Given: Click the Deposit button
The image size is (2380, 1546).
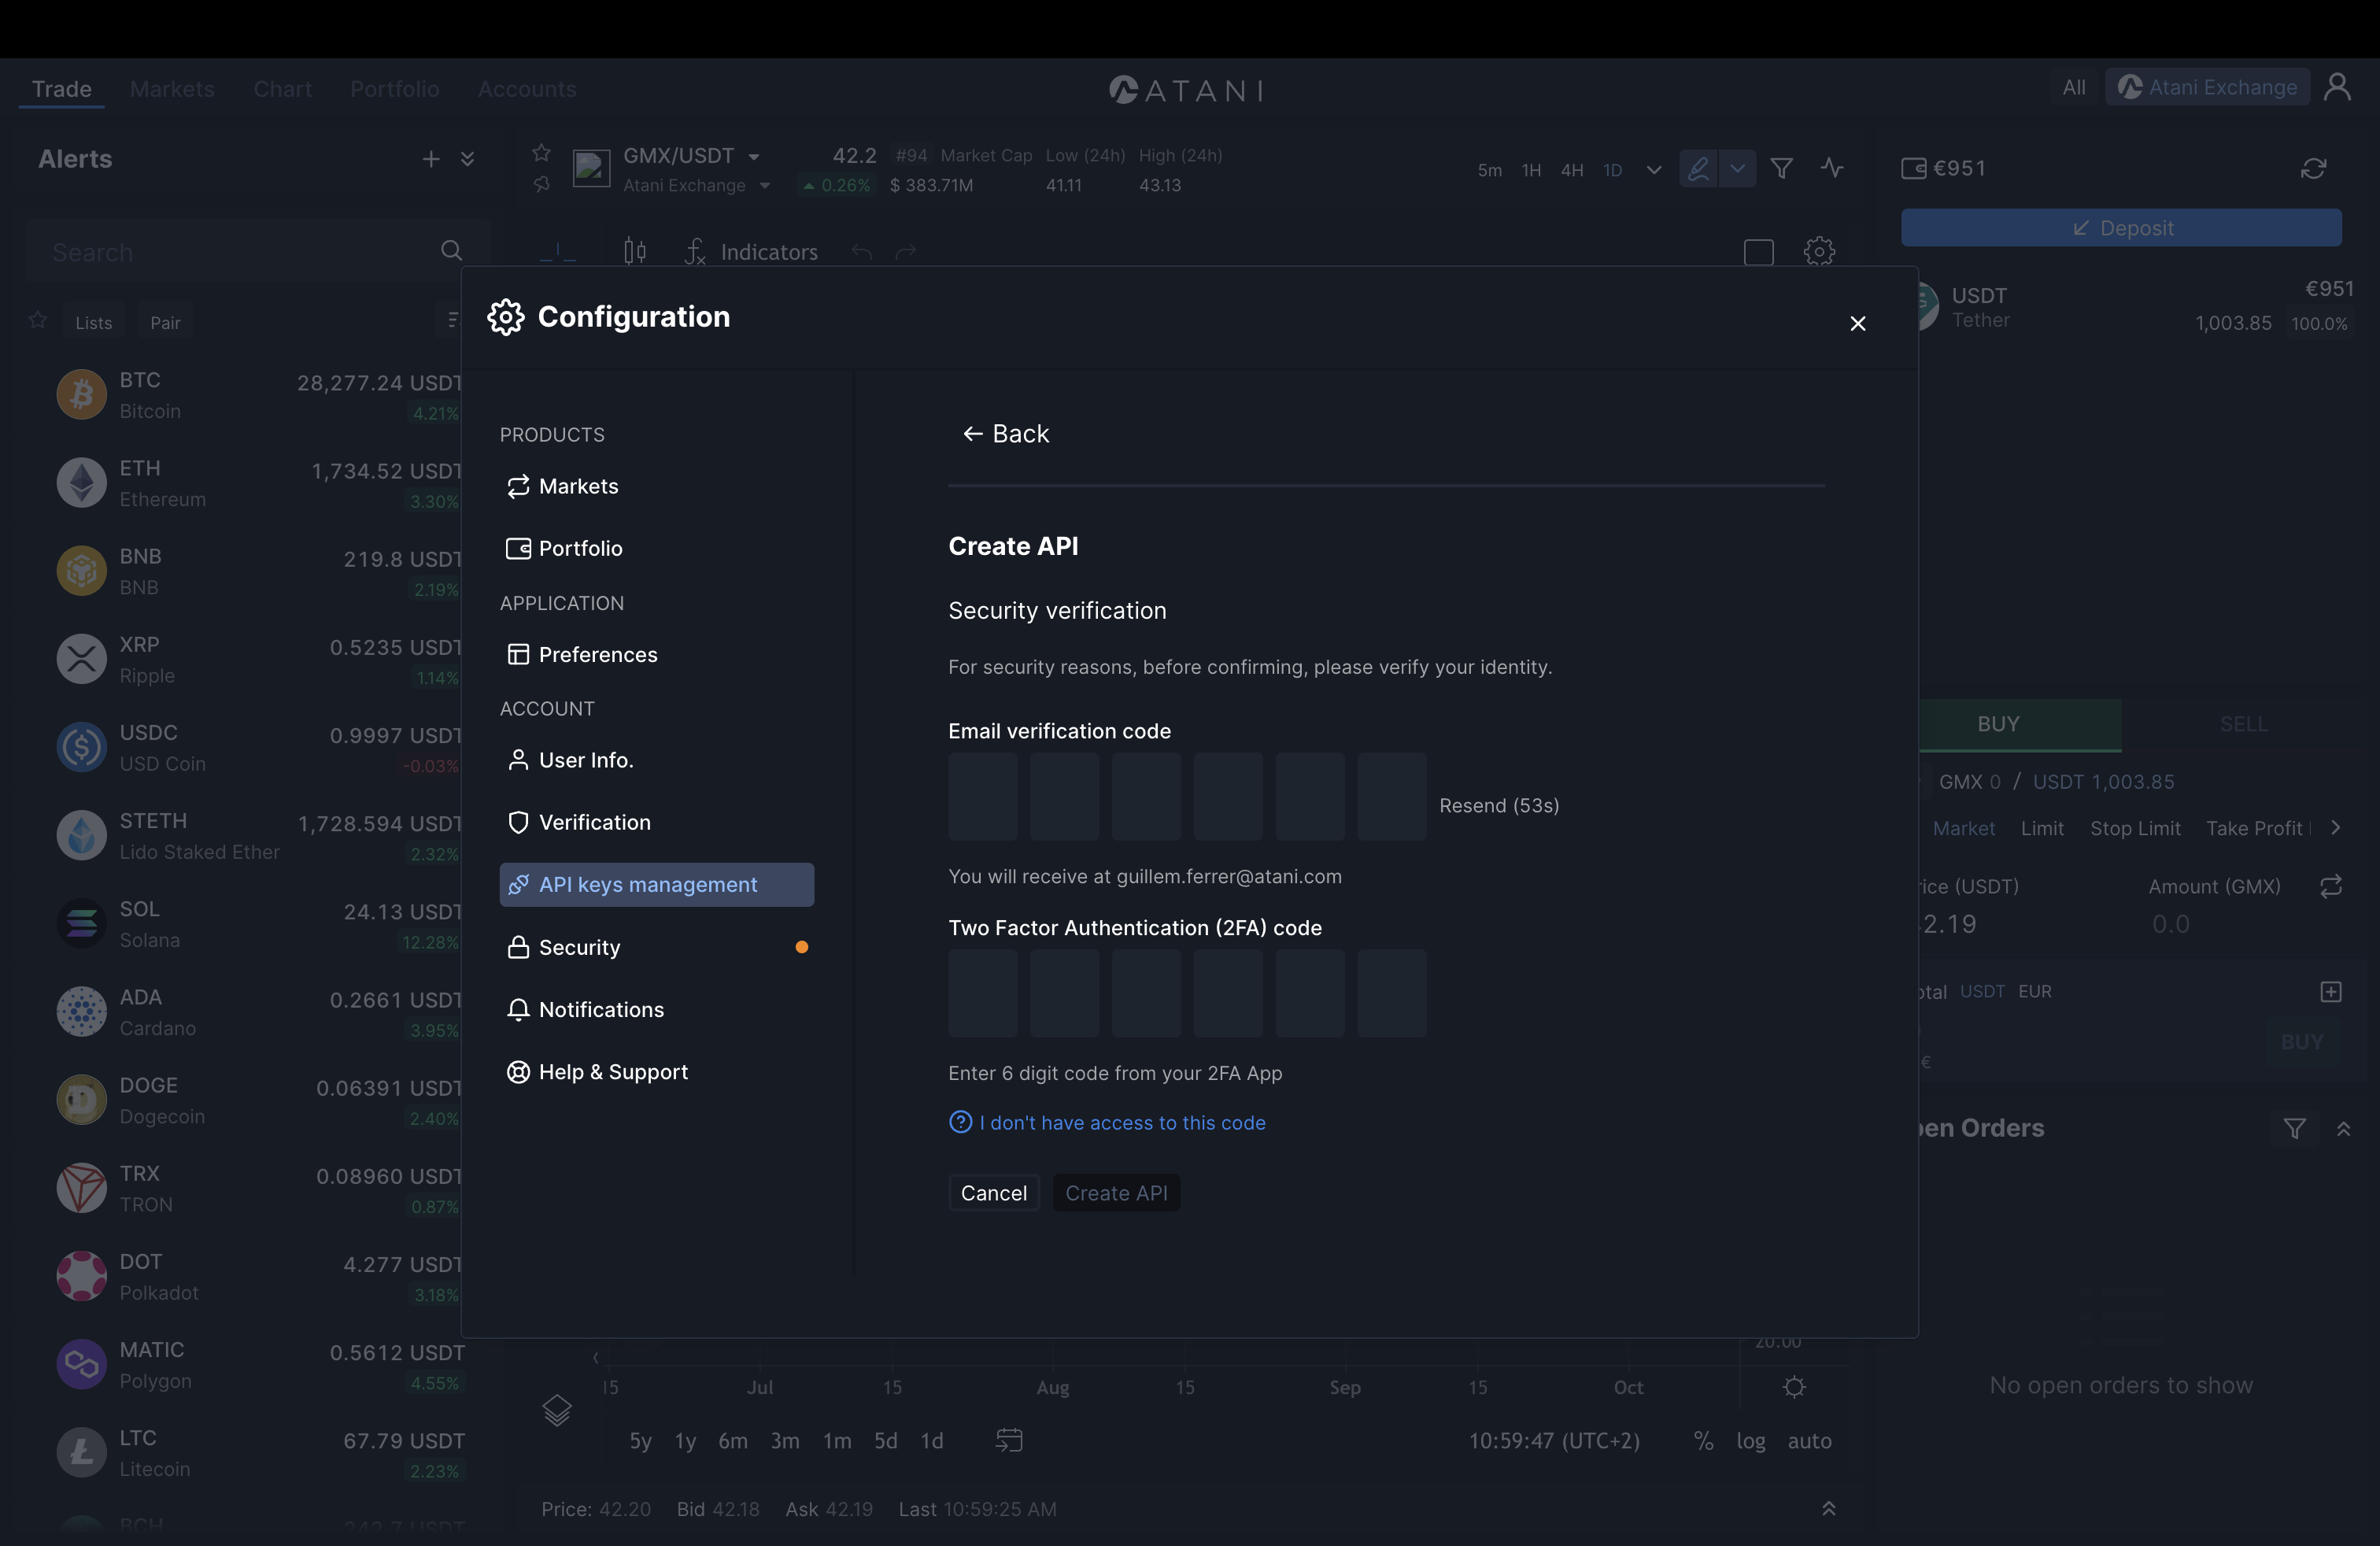Looking at the screenshot, I should [2121, 228].
